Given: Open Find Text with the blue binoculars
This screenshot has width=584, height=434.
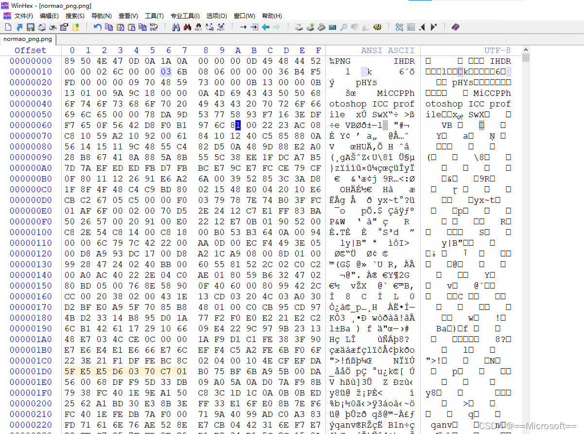Looking at the screenshot, I should [176, 27].
